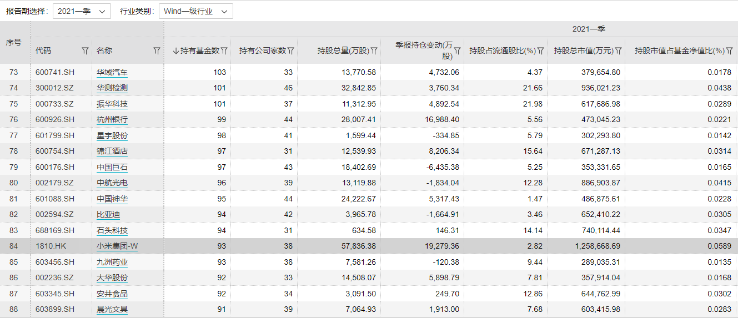The width and height of the screenshot is (738, 318).
Task: Click filter icon for 持股占流通股比(%)
Action: pos(540,51)
